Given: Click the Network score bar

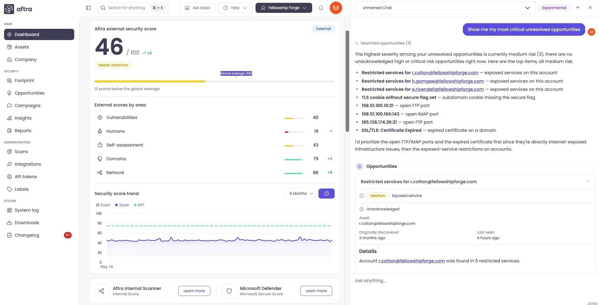Looking at the screenshot, I should click(x=295, y=173).
